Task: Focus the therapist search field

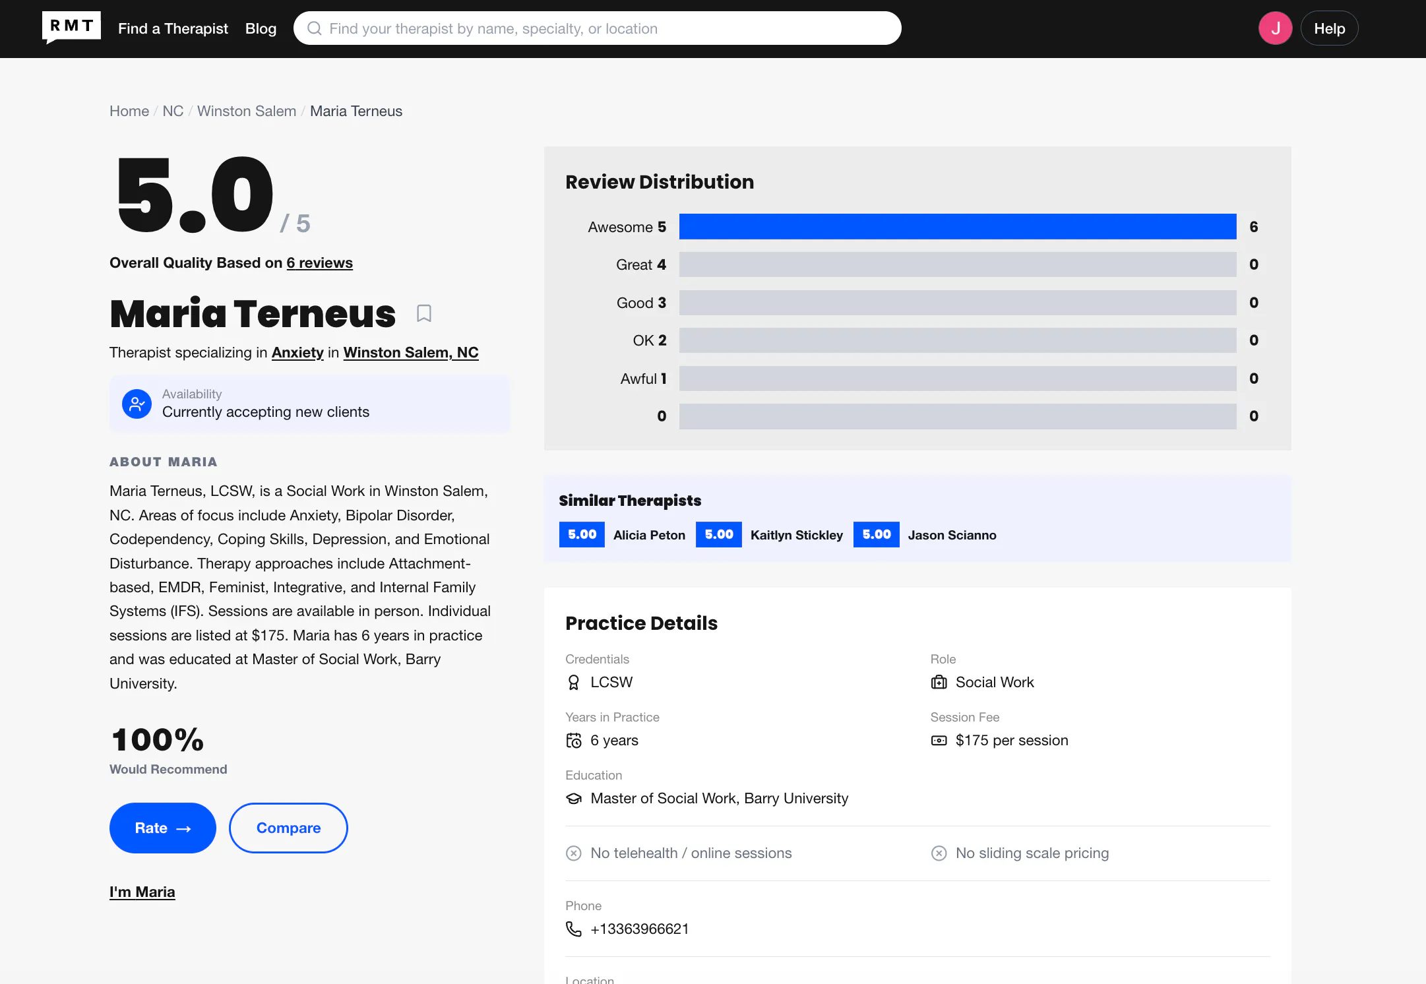Action: point(598,28)
